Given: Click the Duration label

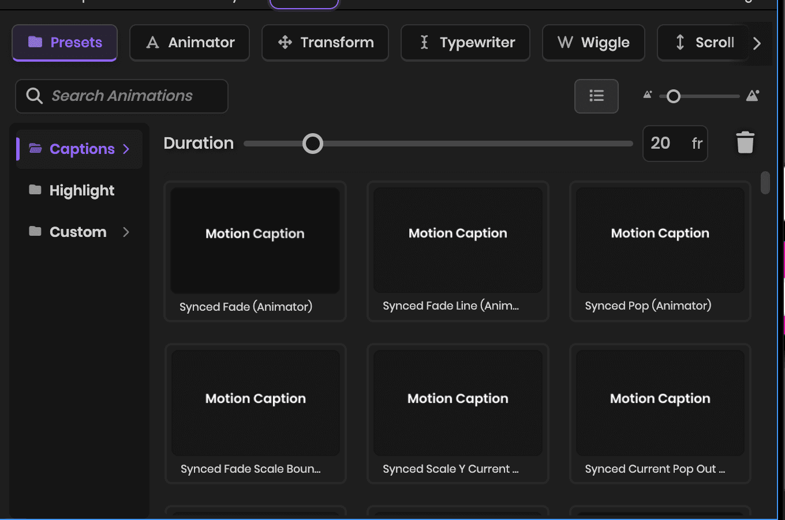Looking at the screenshot, I should click(199, 143).
